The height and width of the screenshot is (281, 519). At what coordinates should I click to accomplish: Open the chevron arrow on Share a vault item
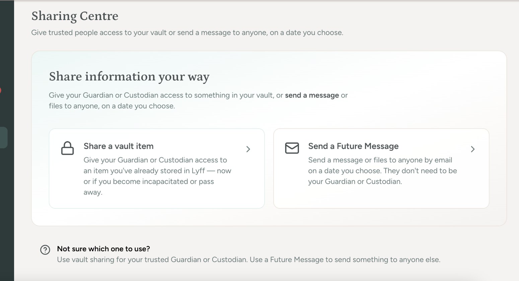click(248, 149)
